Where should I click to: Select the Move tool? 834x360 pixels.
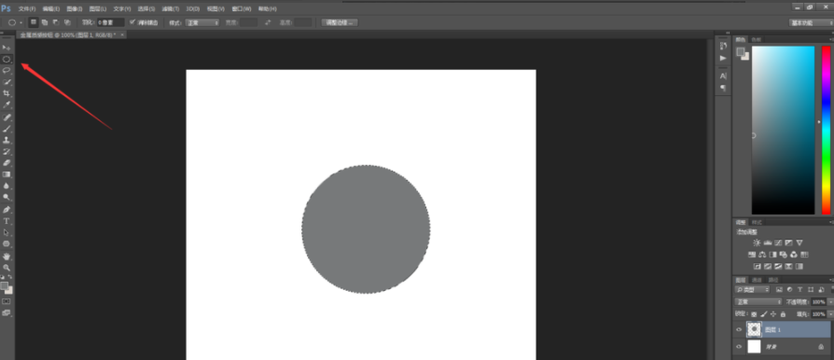click(7, 48)
